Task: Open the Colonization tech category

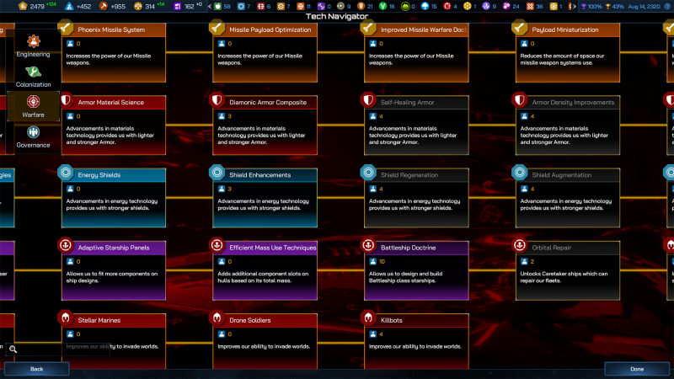Action: [x=33, y=72]
